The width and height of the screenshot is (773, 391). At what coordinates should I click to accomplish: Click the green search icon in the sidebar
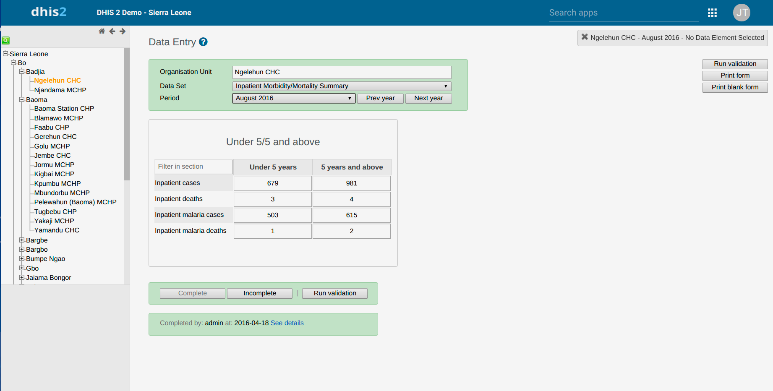point(6,40)
